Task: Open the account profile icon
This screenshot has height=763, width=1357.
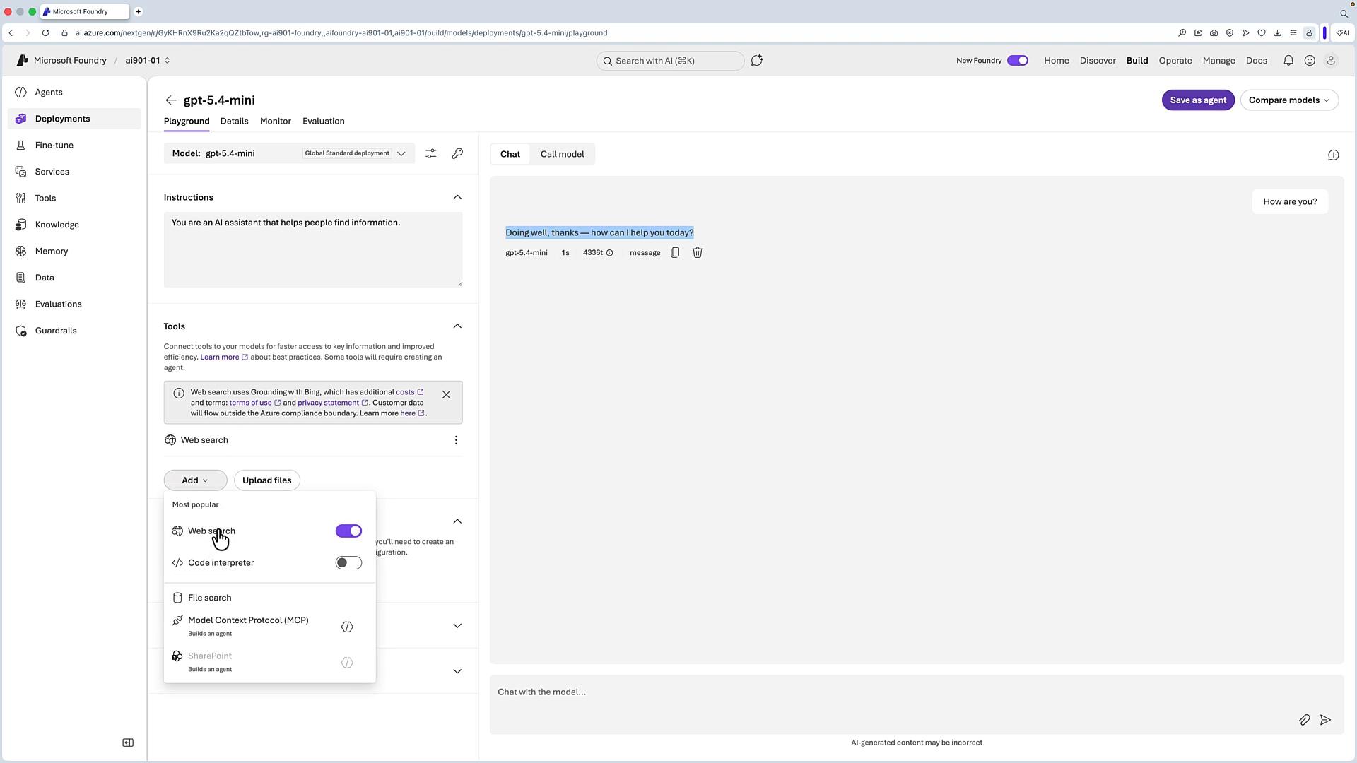Action: (1331, 61)
